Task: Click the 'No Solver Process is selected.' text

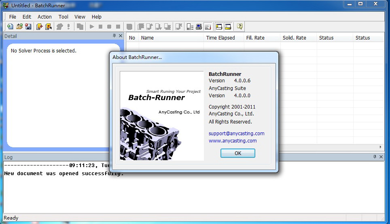Action: [x=44, y=50]
